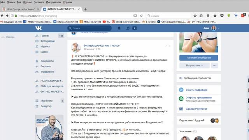Open Закладки menu in menu bar
Viewport: 249px width, 140px height.
[39, 2]
